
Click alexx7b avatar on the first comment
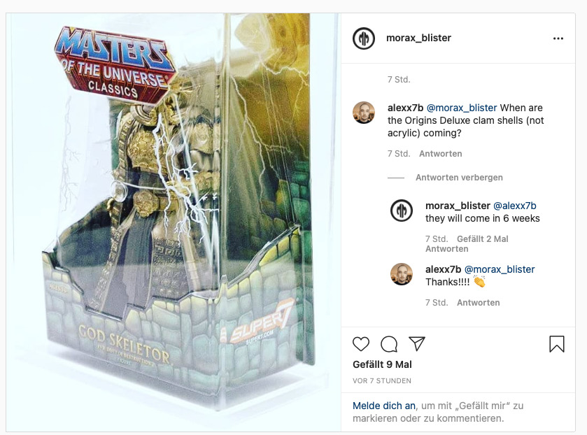(364, 113)
